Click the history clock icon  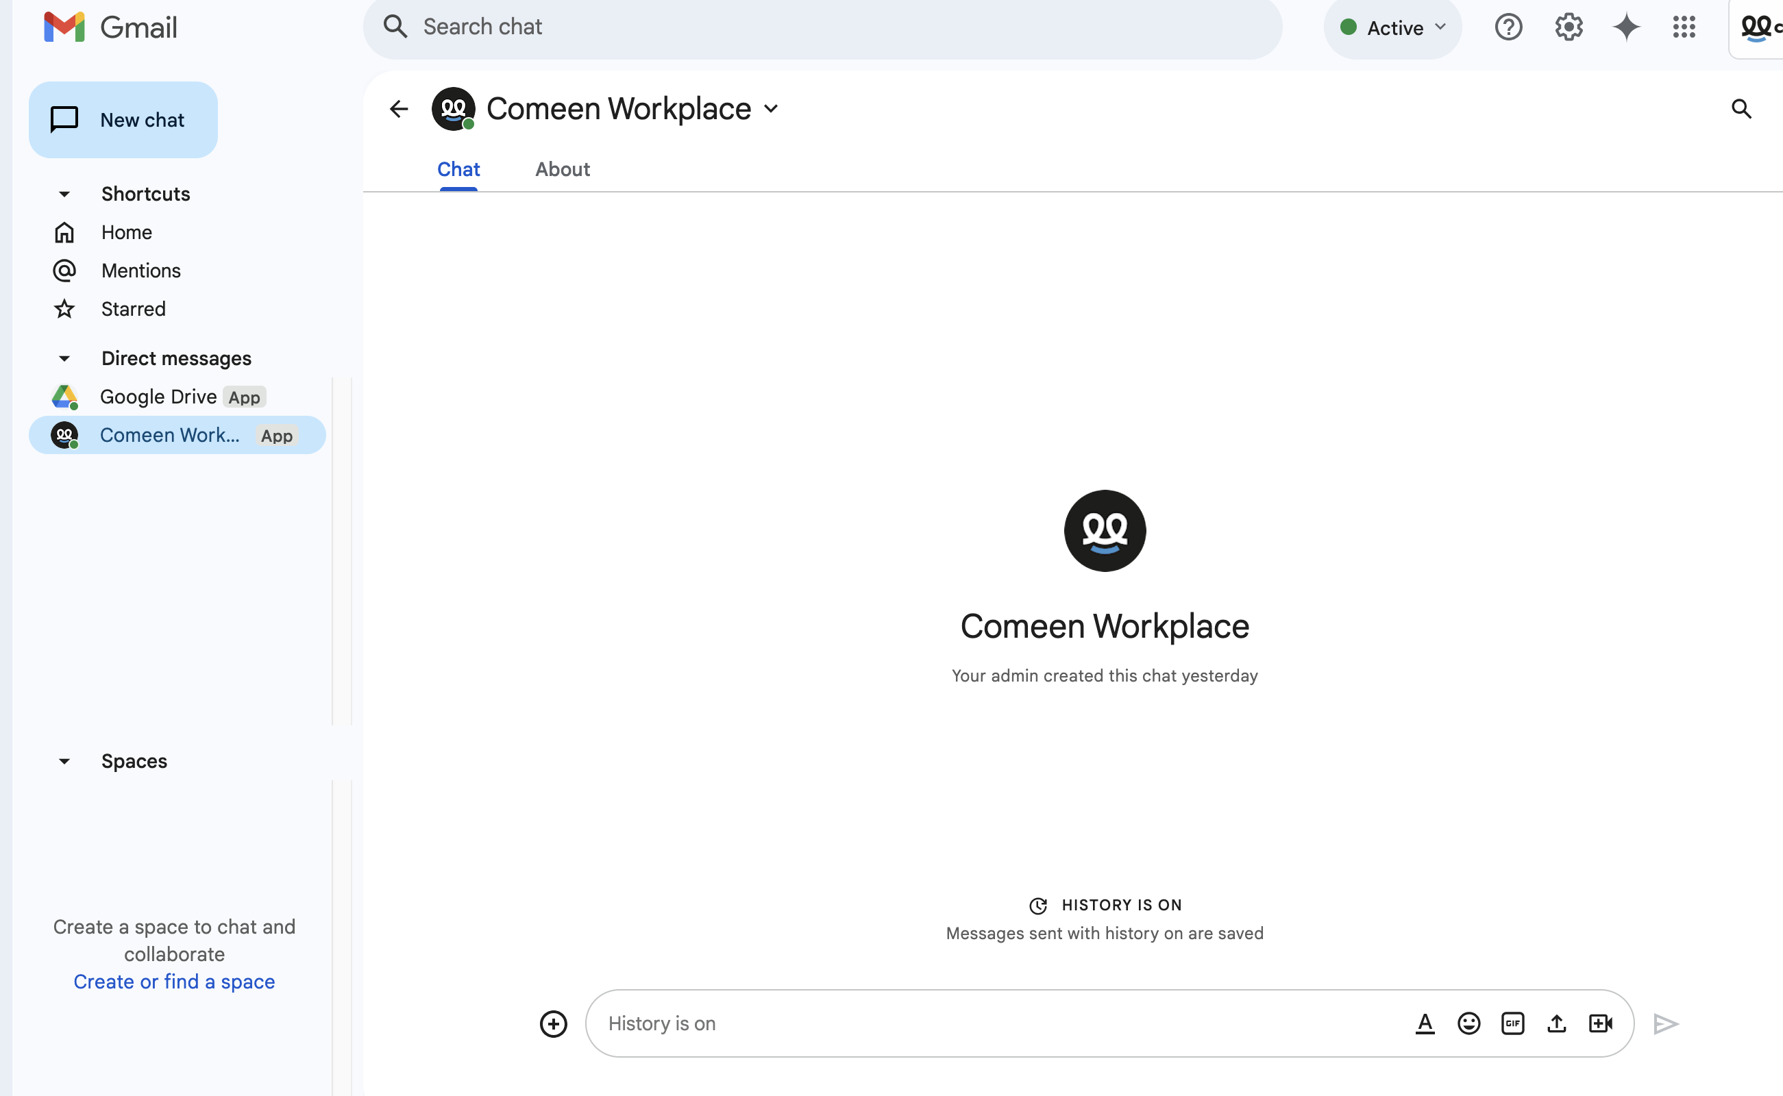[1038, 906]
